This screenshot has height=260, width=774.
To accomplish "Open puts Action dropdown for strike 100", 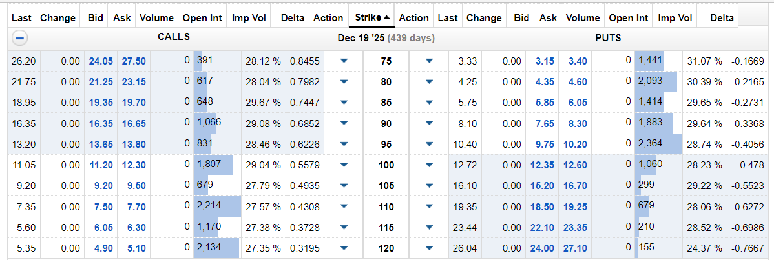I will pos(428,165).
